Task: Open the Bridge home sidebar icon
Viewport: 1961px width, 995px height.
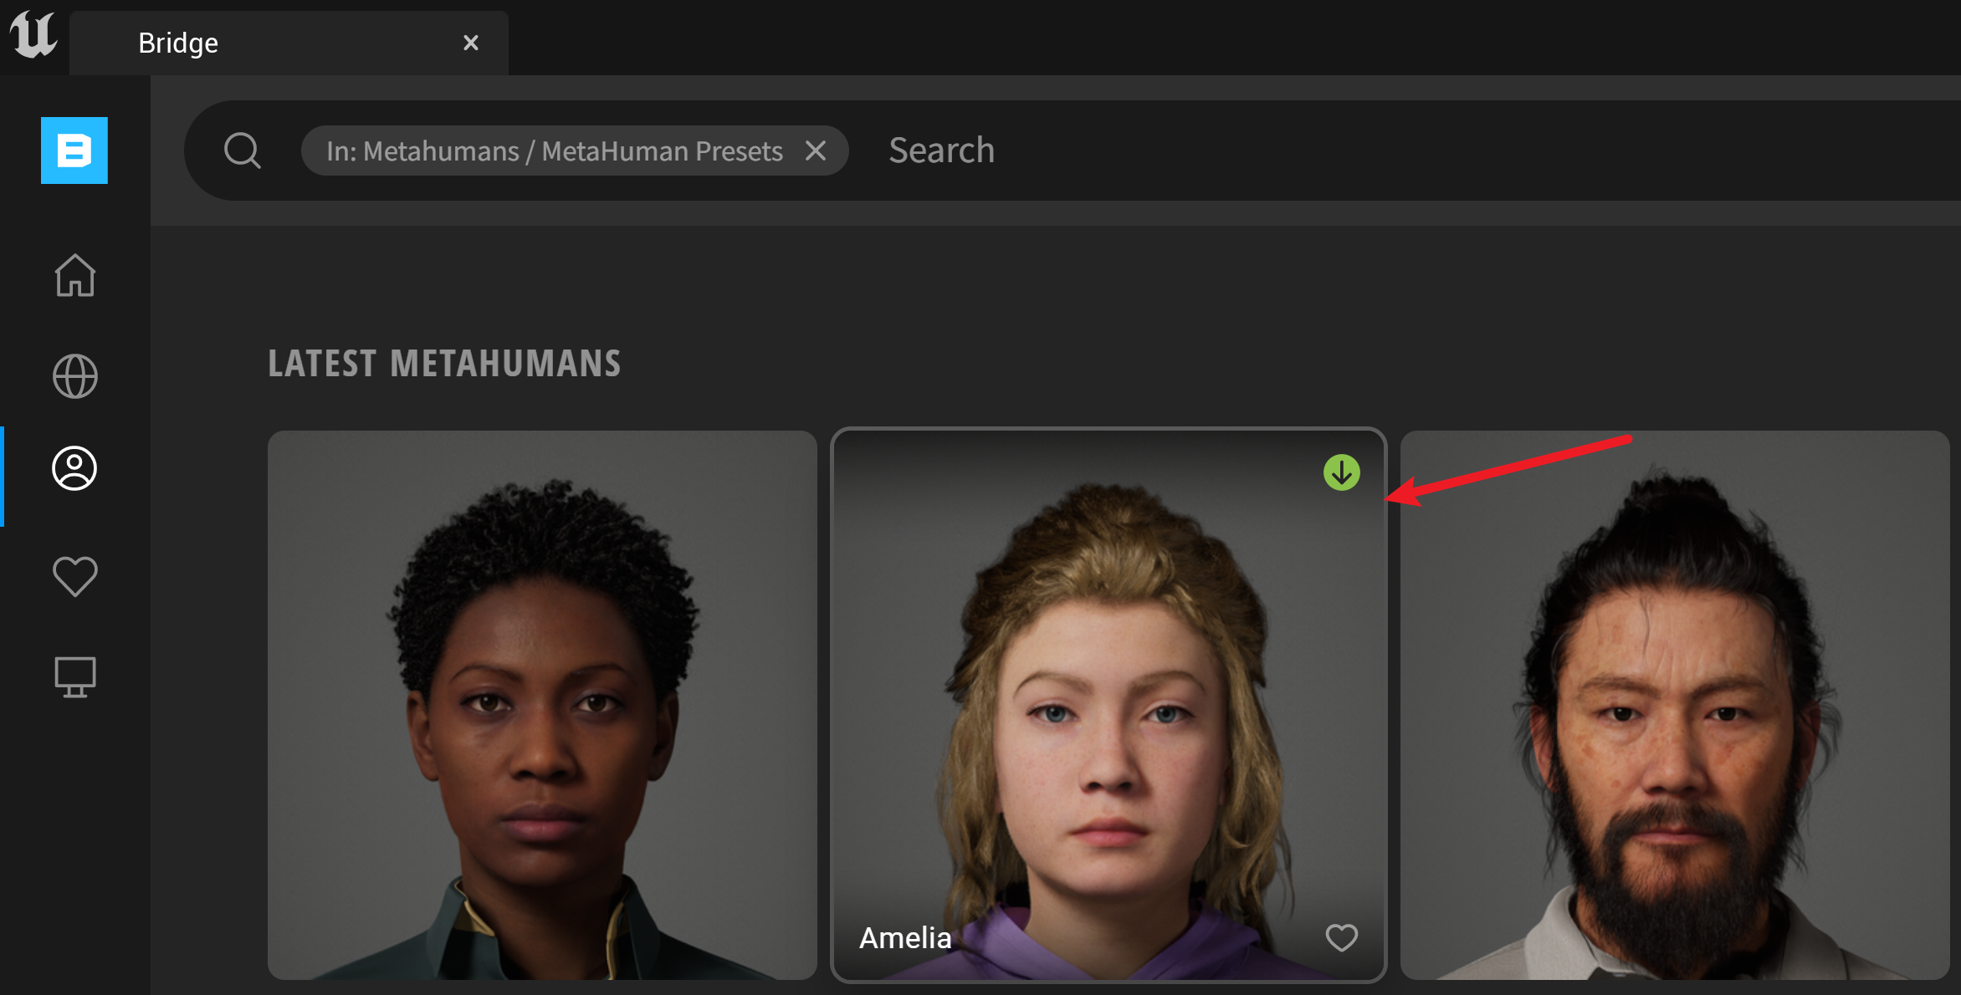Action: click(x=75, y=275)
